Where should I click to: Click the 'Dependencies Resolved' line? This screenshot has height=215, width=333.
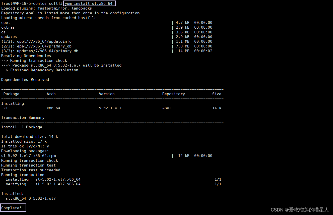point(25,80)
